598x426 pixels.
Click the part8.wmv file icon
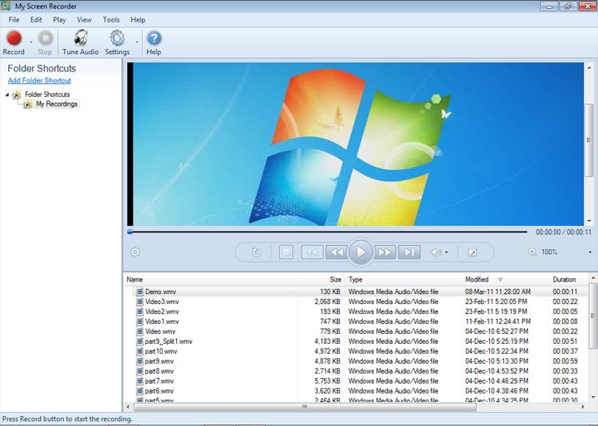click(x=140, y=371)
